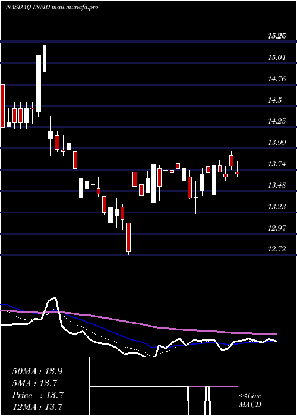Click the 13.48 price axis label
This screenshot has height=416, width=297.
(277, 185)
